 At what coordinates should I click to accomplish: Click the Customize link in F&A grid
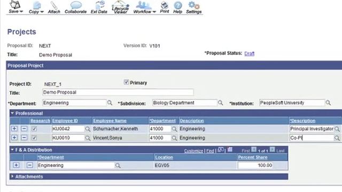(x=193, y=151)
